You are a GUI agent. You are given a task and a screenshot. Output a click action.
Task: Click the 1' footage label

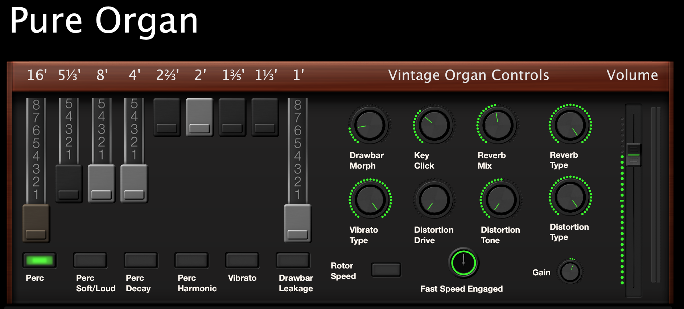coord(298,75)
